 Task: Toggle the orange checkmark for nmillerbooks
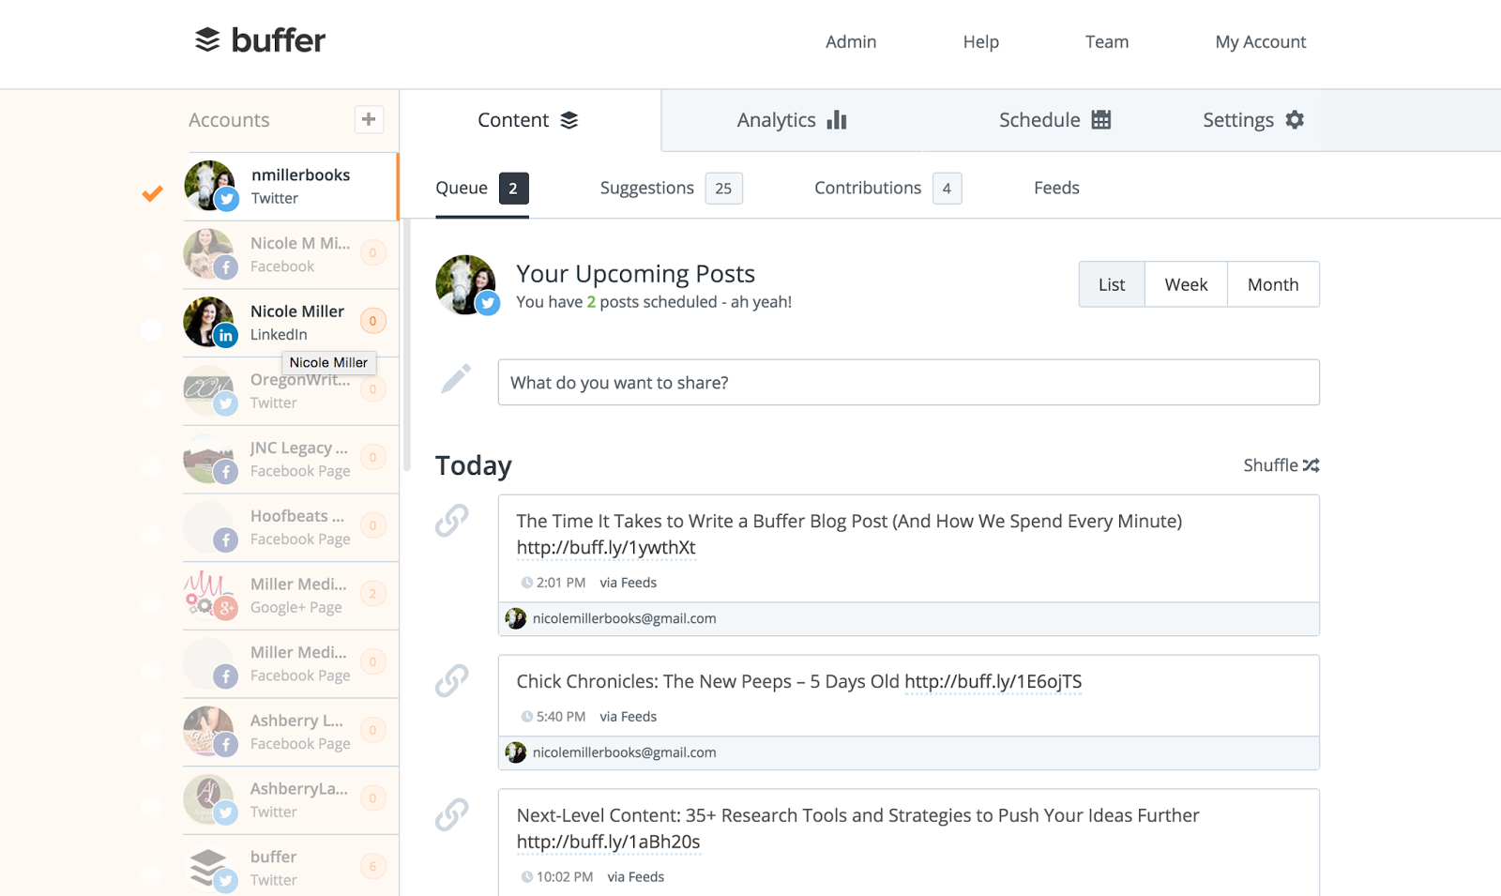(152, 193)
